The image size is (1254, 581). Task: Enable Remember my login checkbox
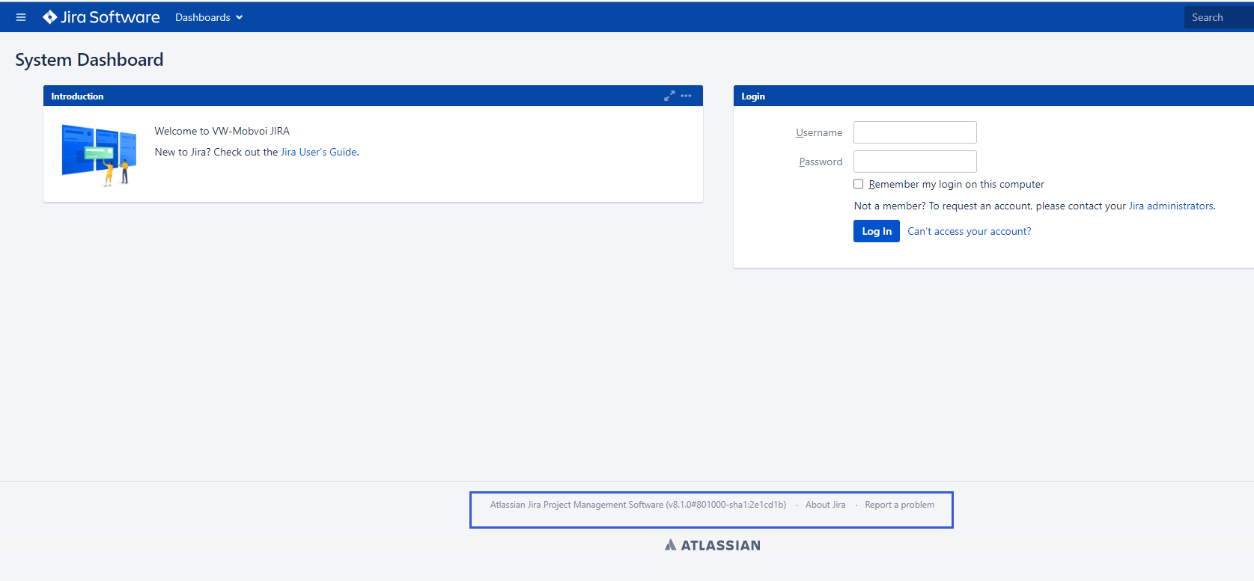click(x=859, y=184)
